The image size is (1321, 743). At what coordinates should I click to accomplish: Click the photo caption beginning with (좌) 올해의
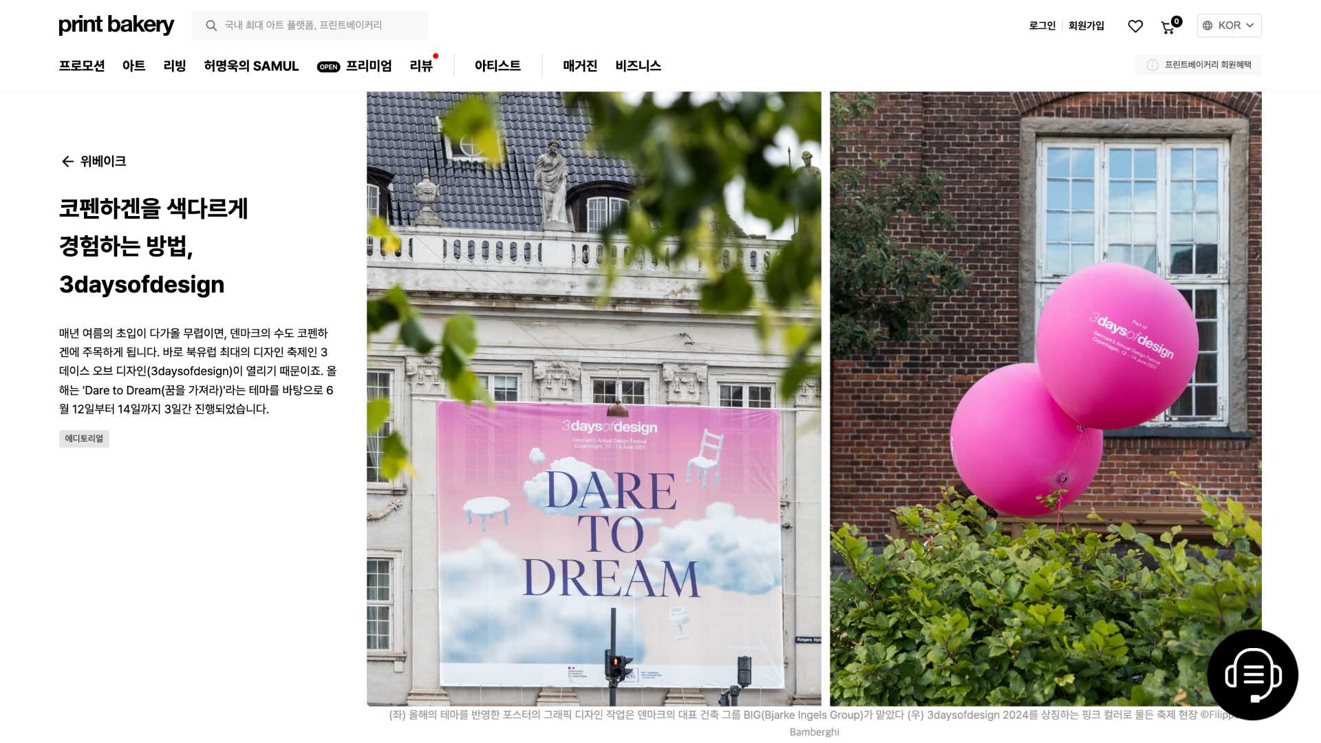tap(814, 723)
